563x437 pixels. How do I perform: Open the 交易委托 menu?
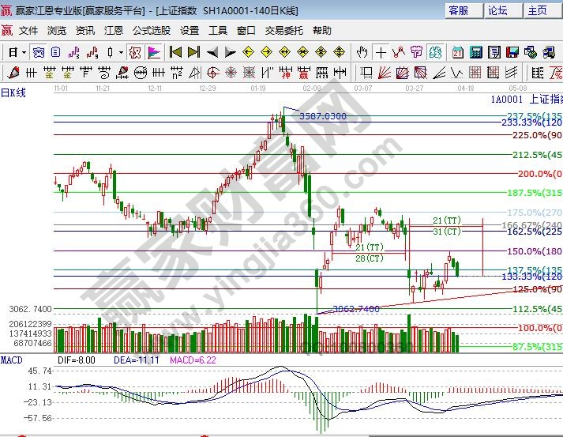point(283,30)
